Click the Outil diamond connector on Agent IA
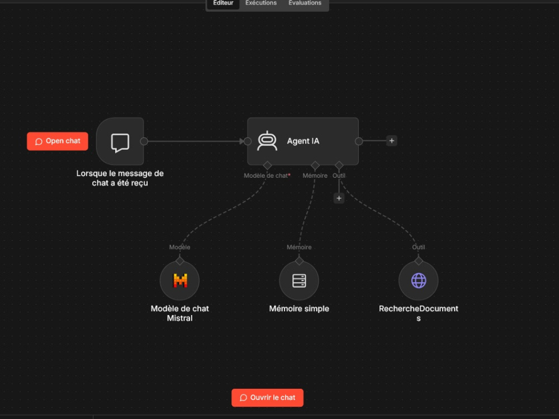The width and height of the screenshot is (559, 419). pos(339,165)
